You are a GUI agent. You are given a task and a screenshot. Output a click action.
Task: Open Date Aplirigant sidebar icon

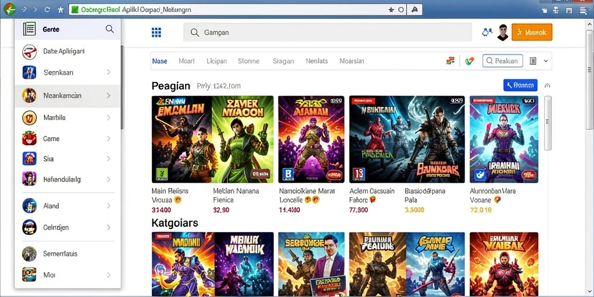(29, 51)
